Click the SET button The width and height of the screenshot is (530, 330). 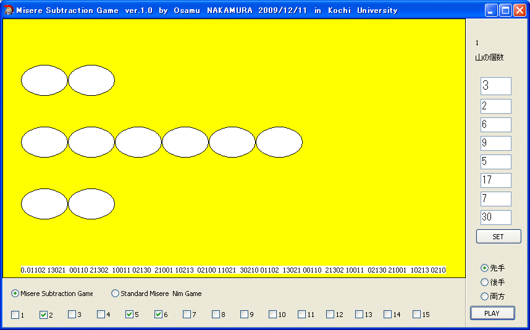pyautogui.click(x=498, y=237)
